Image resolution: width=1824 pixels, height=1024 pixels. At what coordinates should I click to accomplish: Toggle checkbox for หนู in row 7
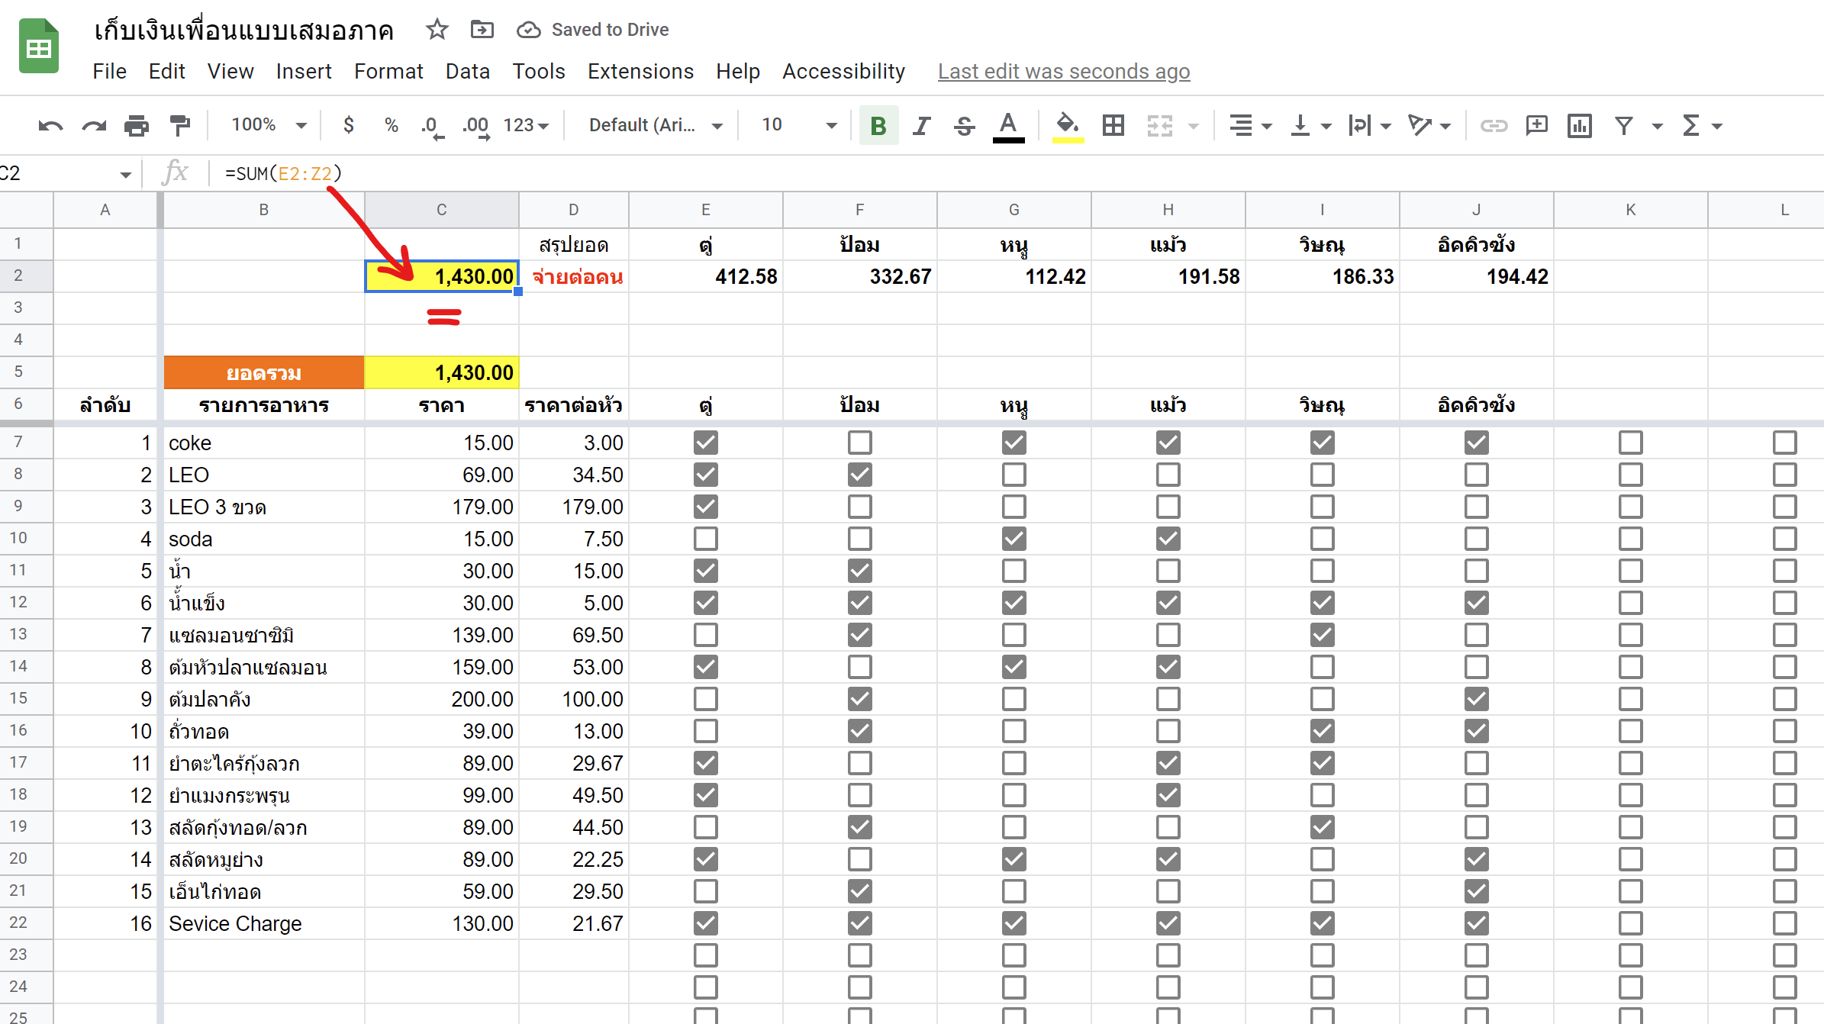pos(1014,442)
